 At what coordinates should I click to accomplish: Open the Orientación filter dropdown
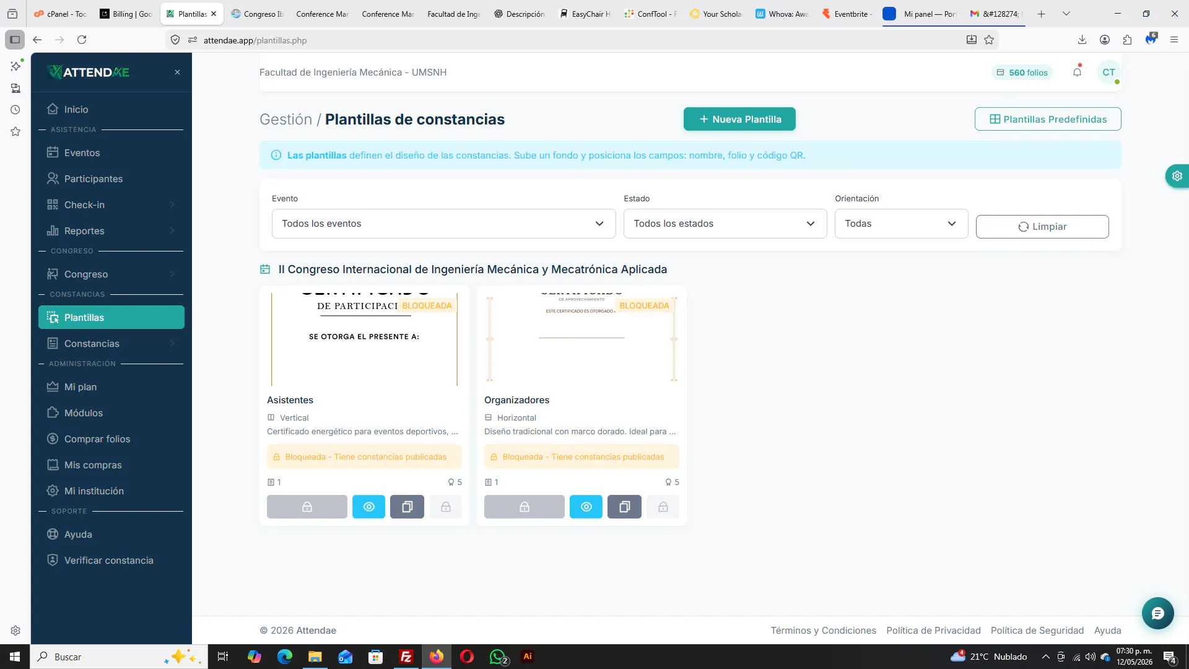pyautogui.click(x=901, y=224)
